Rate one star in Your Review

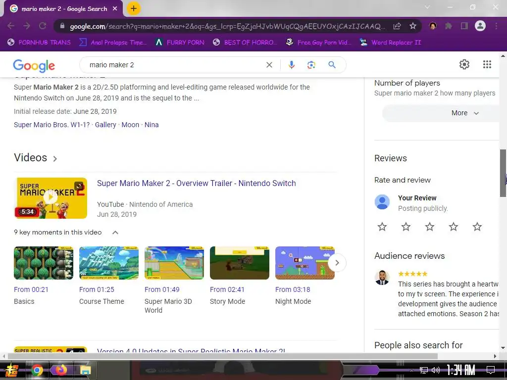pos(382,227)
